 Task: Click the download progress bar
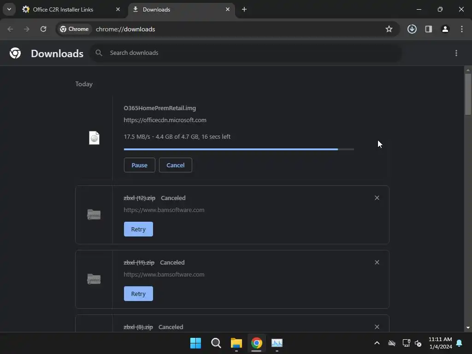pyautogui.click(x=239, y=149)
